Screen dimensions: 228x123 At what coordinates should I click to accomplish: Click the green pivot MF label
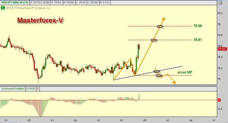point(185,72)
